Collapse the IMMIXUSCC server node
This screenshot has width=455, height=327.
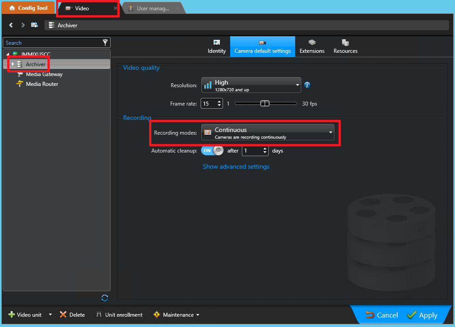click(x=8, y=55)
